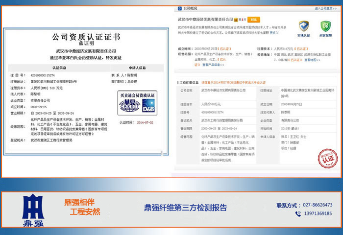Click 人民币518万元 in the registration table
The image size is (343, 235).
click(211, 104)
